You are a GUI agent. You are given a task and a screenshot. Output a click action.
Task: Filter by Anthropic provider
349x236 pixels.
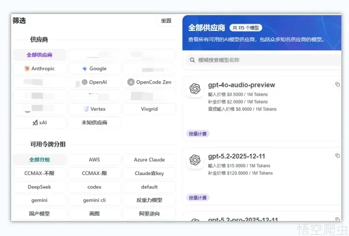click(x=39, y=69)
